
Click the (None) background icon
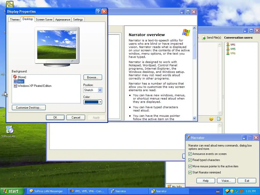(x=15, y=77)
